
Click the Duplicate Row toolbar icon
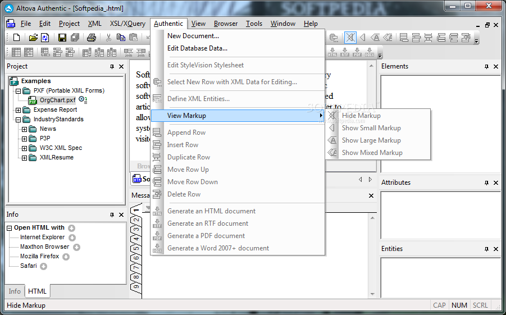[428, 38]
